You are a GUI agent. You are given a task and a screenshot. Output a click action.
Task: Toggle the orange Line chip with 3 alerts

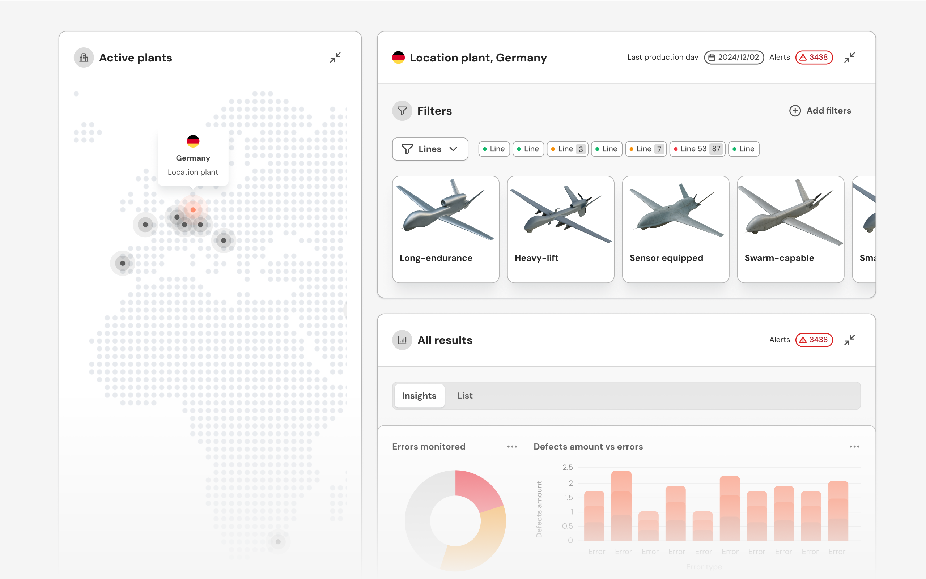[x=568, y=149]
